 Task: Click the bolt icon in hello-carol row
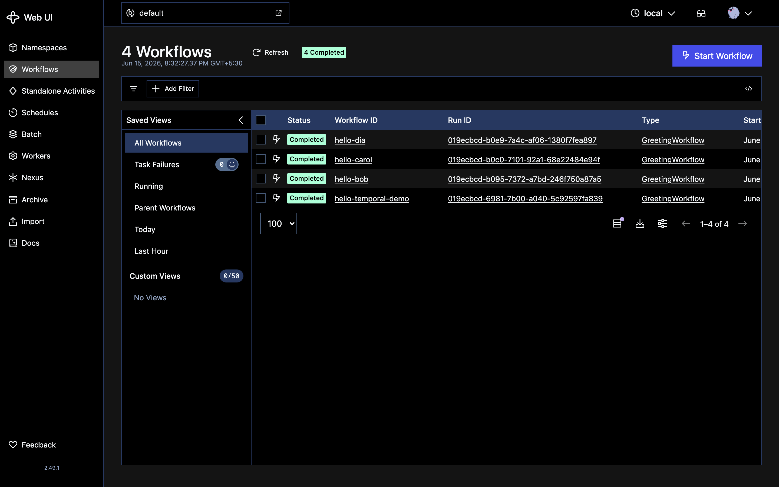tap(276, 159)
